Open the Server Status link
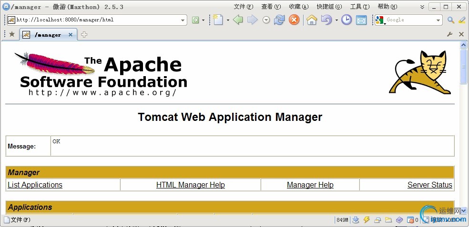The image size is (469, 227). pyautogui.click(x=430, y=185)
